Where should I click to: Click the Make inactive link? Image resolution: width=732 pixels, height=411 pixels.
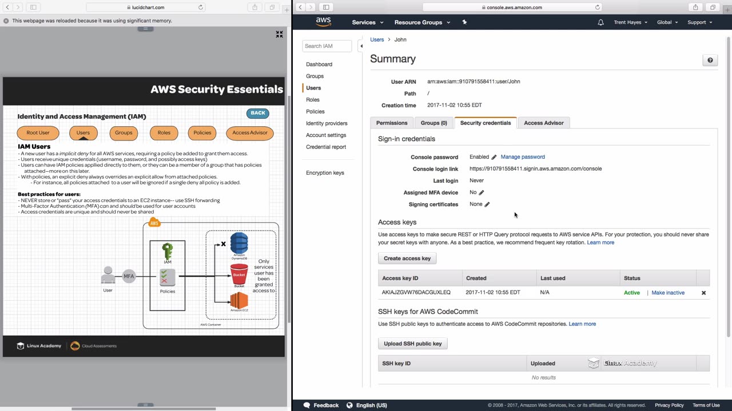coord(667,293)
